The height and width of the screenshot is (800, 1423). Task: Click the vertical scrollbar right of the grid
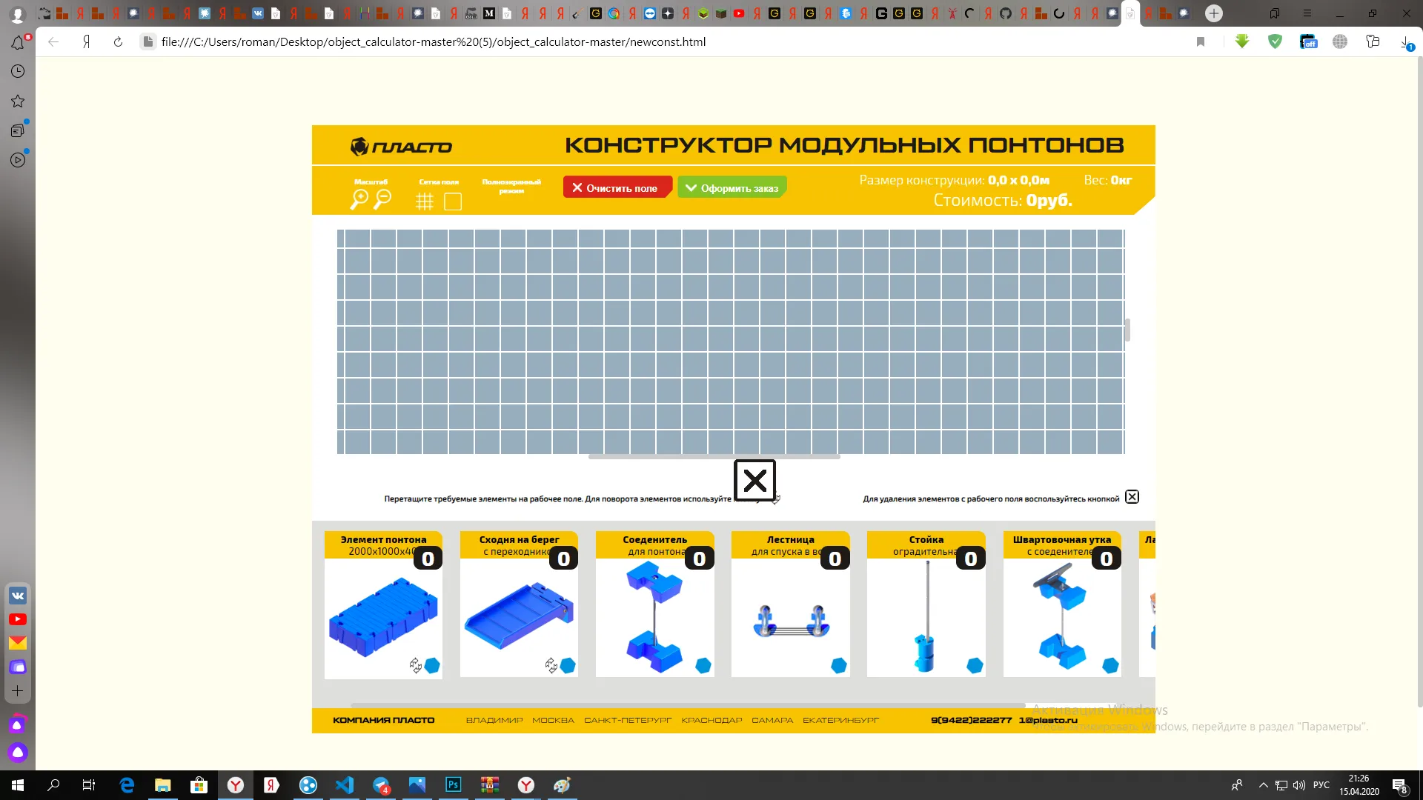(1127, 330)
